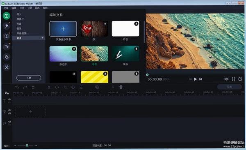Click download badge on black background
Viewport: 246px width, 150px height.
point(74,74)
